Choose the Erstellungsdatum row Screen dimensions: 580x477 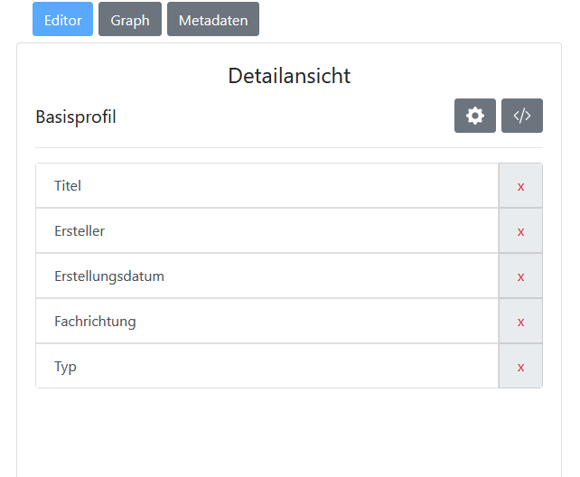(x=267, y=276)
